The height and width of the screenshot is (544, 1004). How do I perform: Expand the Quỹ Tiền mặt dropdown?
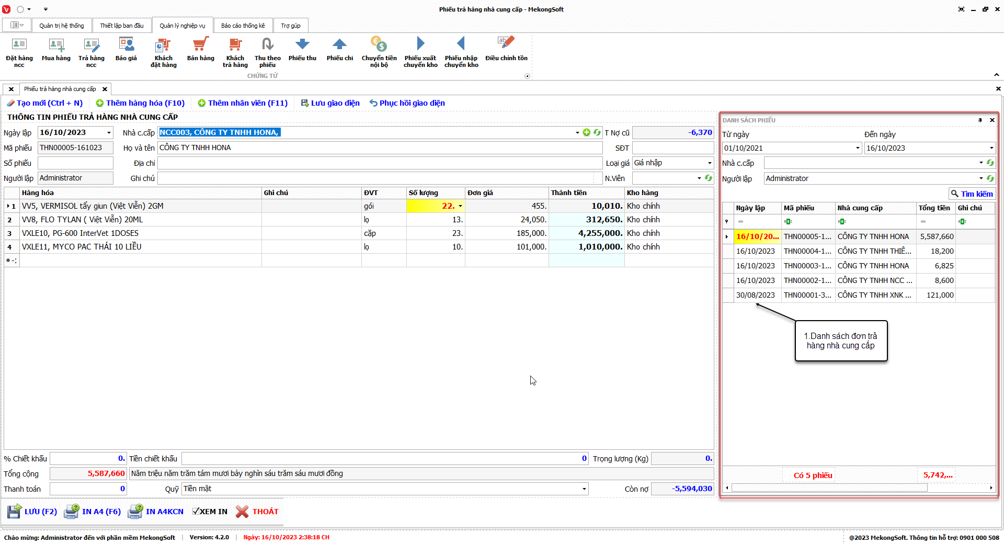coord(584,489)
